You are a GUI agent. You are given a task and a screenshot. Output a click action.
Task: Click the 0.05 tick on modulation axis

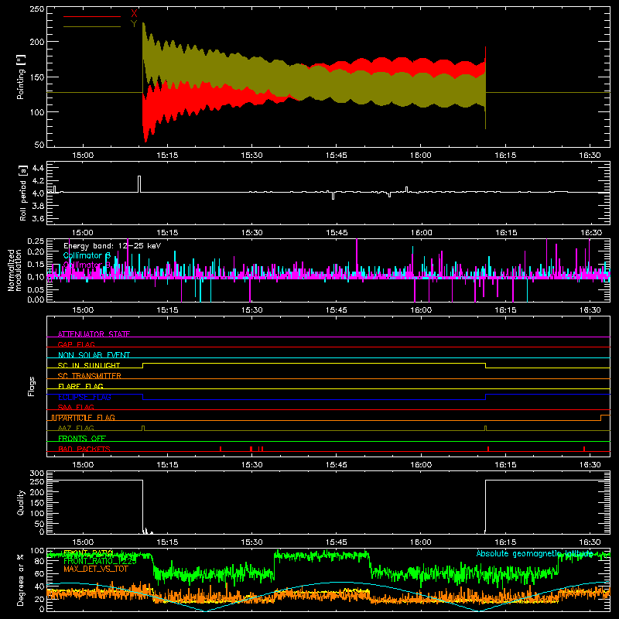pyautogui.click(x=36, y=289)
